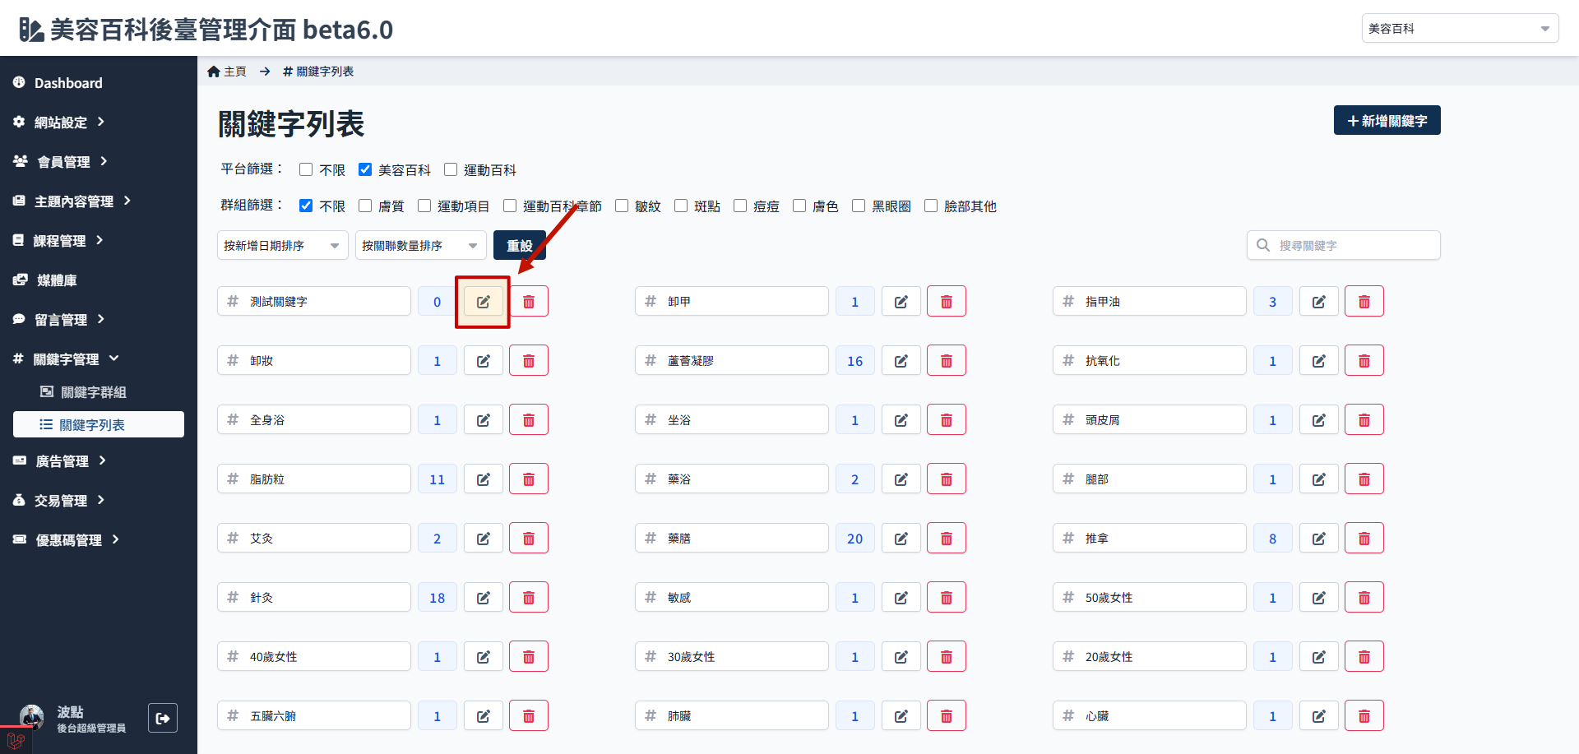Edit the 卸妝 keyword
This screenshot has width=1579, height=754.
click(484, 361)
